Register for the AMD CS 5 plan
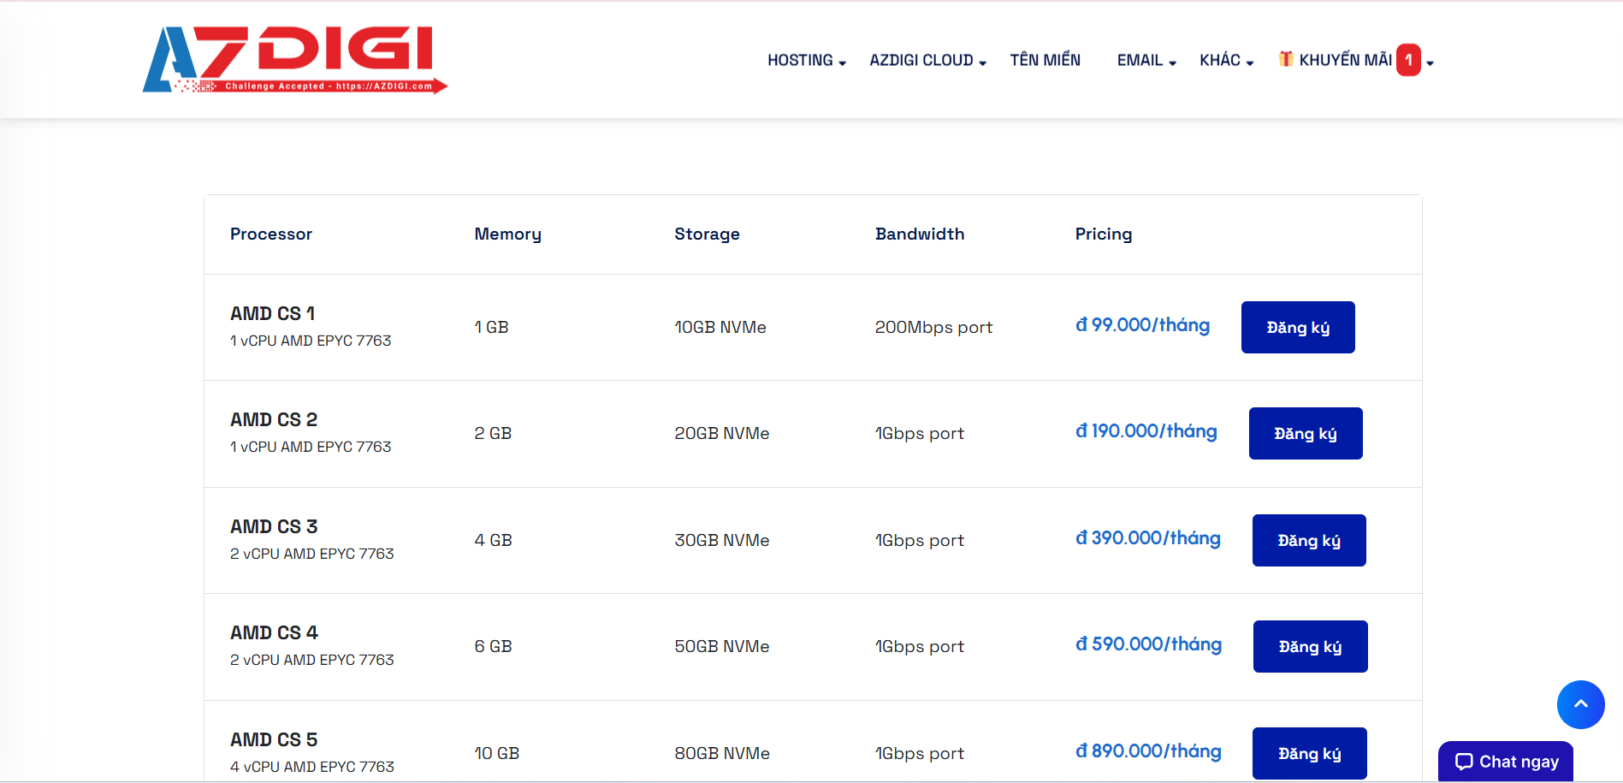 tap(1309, 753)
